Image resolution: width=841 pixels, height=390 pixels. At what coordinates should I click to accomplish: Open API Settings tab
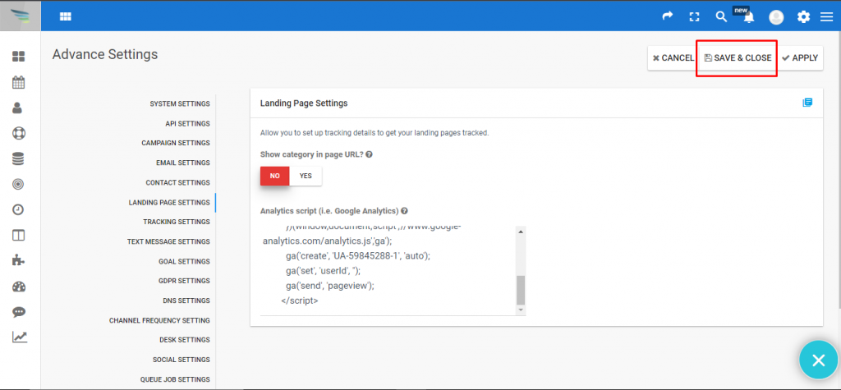(188, 123)
